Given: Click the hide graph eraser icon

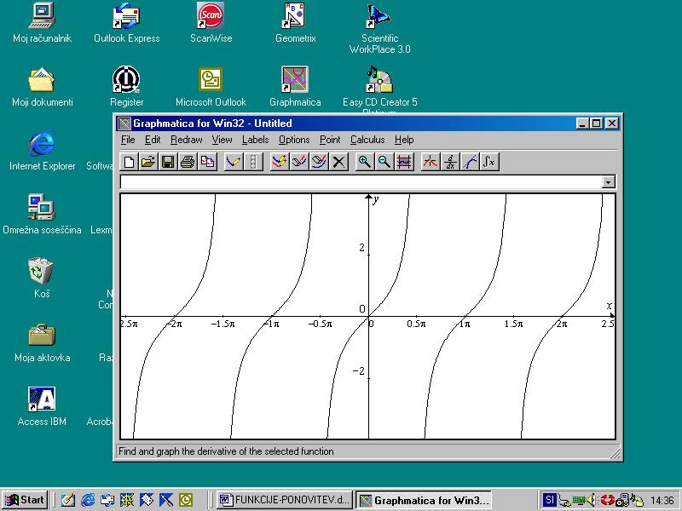Looking at the screenshot, I should (x=299, y=162).
